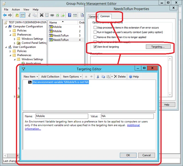The image size is (183, 166).
Task: Click the User Configuration node icon
Action: (10, 47)
